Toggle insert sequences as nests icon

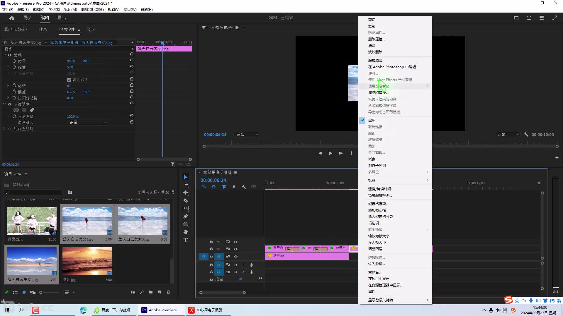point(204,187)
